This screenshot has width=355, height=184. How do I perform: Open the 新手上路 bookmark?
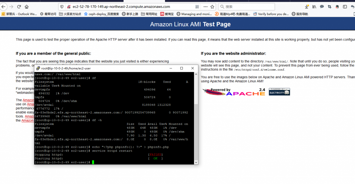point(130,14)
